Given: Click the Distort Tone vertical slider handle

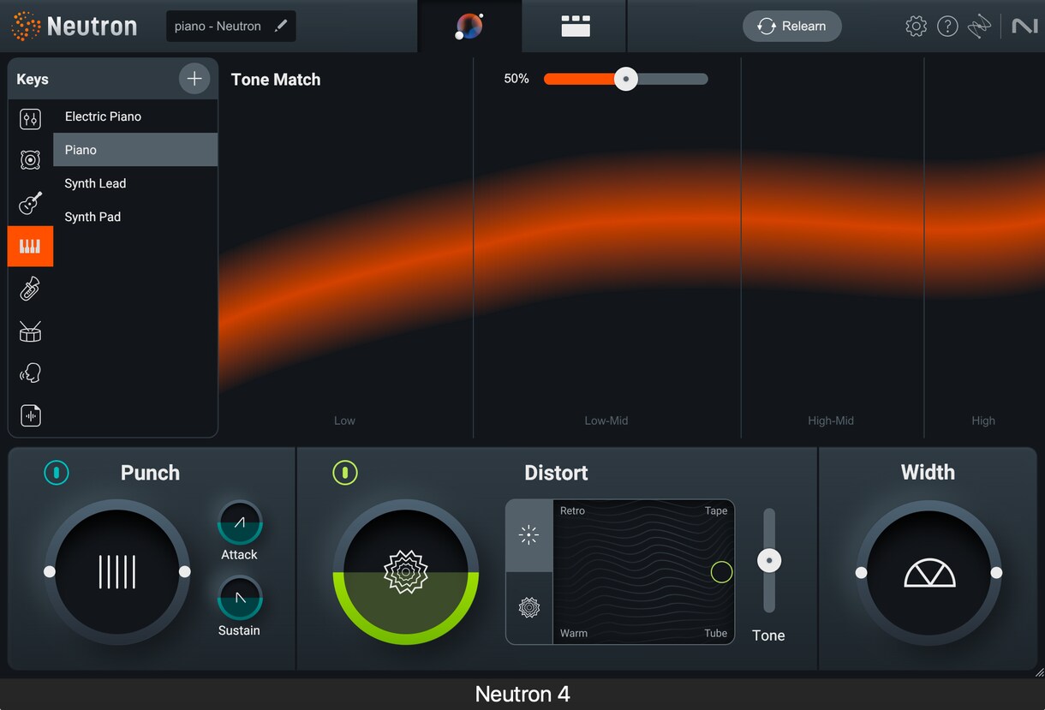Looking at the screenshot, I should (x=769, y=561).
